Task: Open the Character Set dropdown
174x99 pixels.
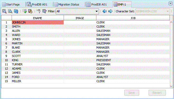Action: point(153,11)
